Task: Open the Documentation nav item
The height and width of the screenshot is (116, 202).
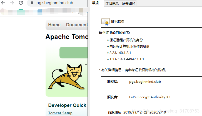Action: 77,25
